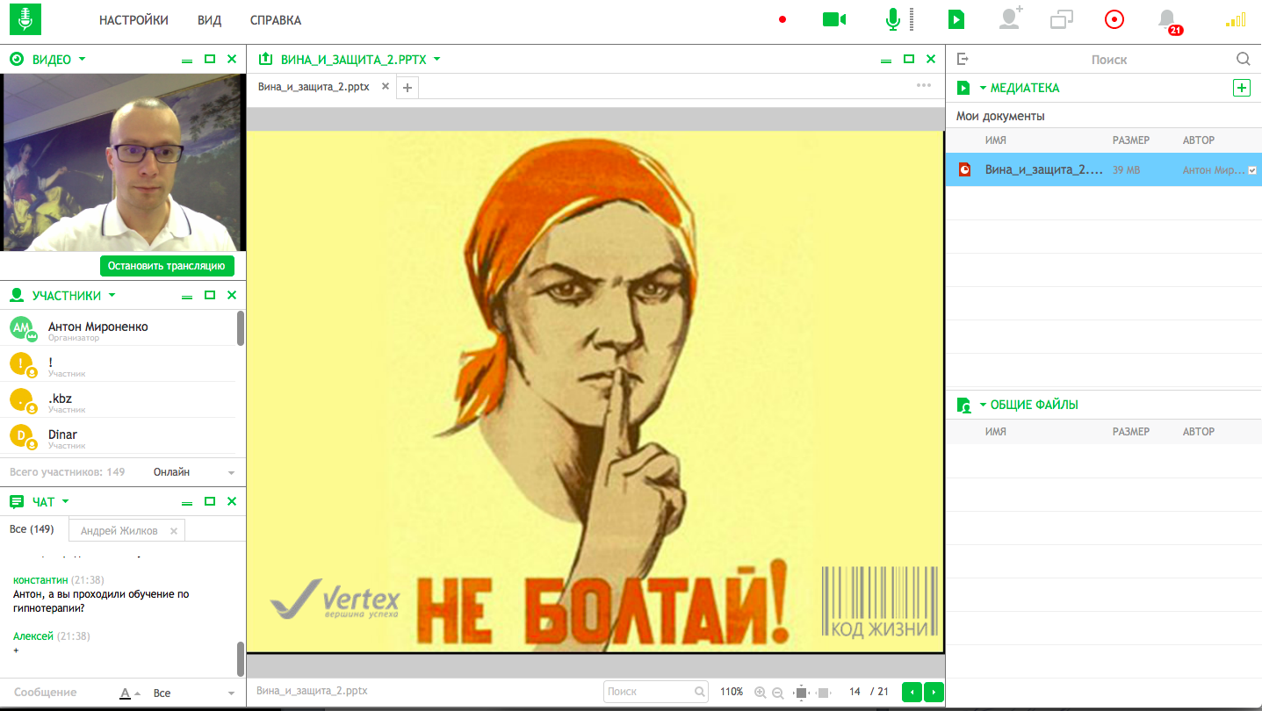Switch to the Все (149) chat tab
The image size is (1262, 711).
(32, 529)
